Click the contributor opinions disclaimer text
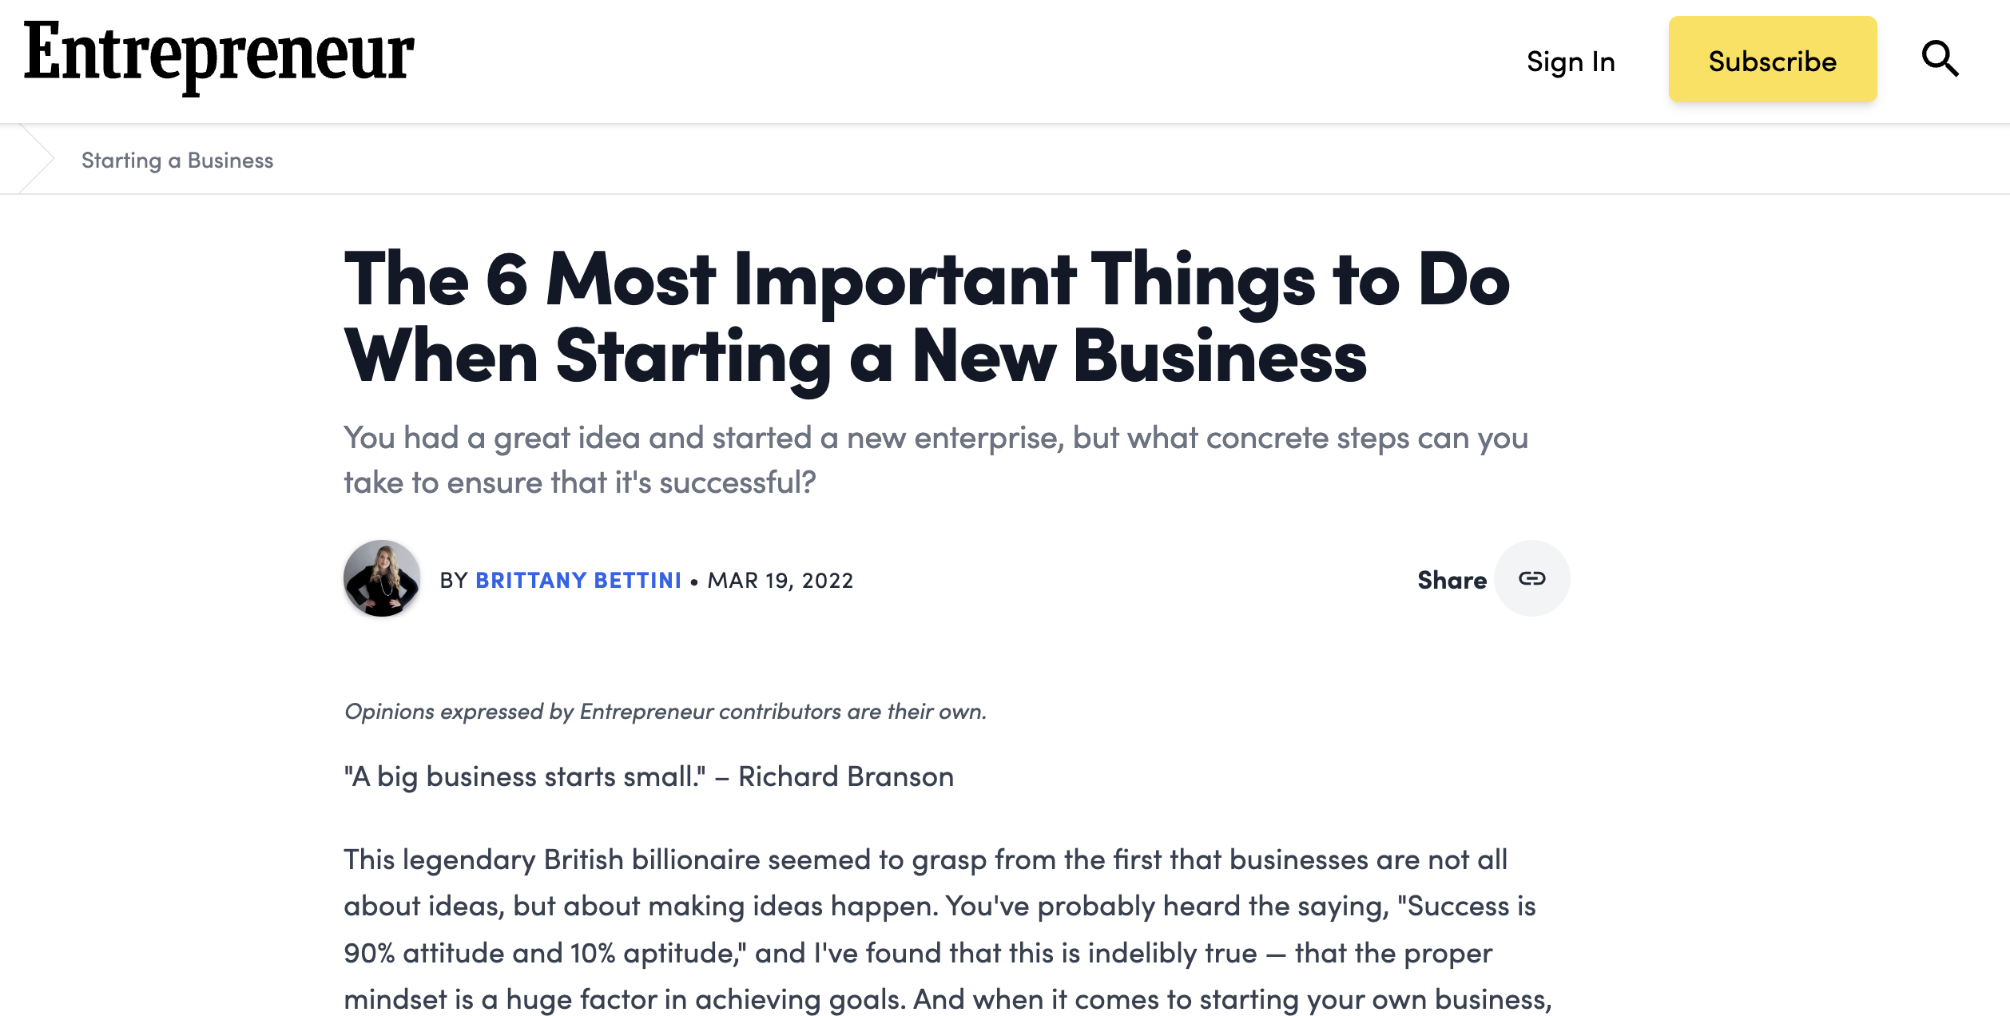The height and width of the screenshot is (1016, 2010). coord(665,711)
